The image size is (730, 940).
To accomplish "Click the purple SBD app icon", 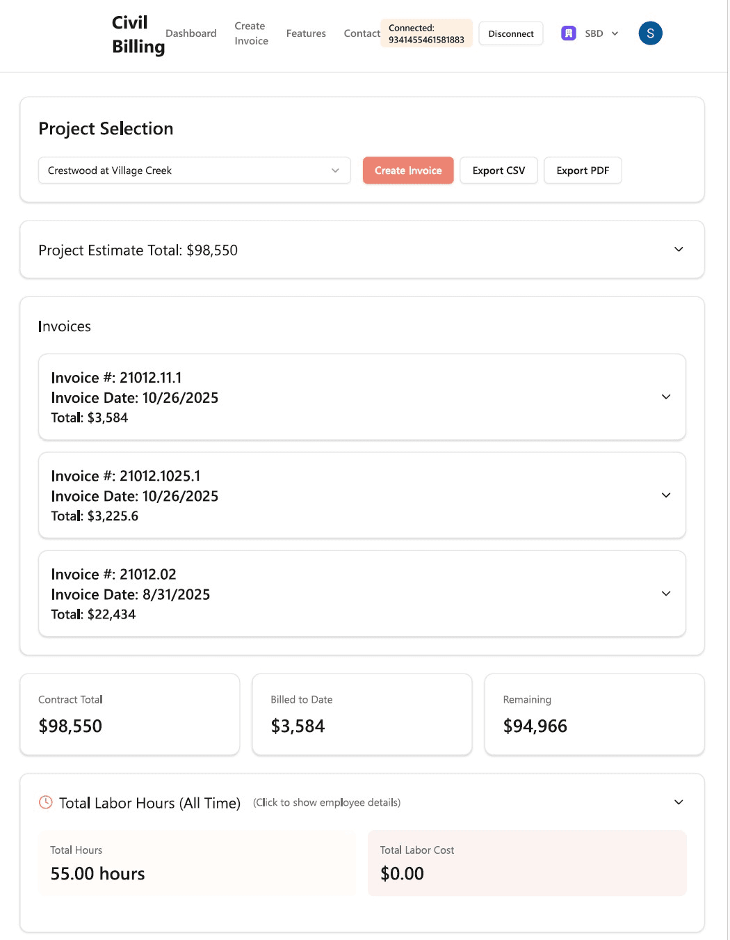I will click(568, 33).
